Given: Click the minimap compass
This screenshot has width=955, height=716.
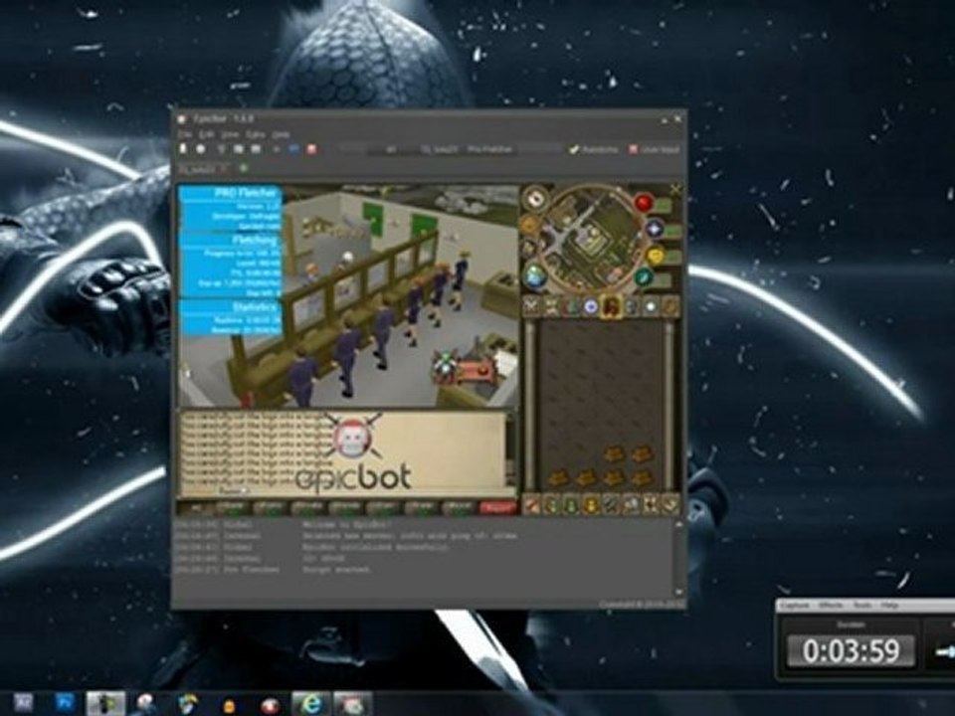Looking at the screenshot, I should click(x=535, y=199).
